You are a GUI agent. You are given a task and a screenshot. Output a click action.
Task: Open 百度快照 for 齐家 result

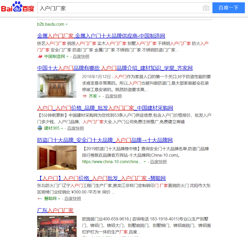[x=113, y=96]
